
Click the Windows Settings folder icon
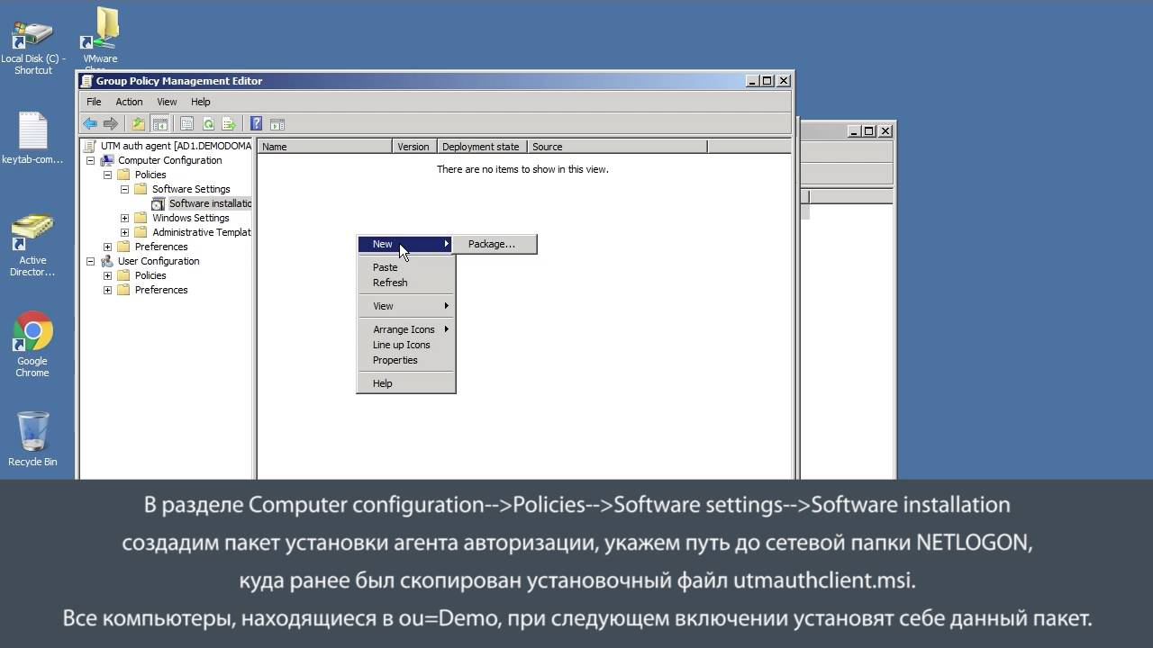tap(141, 218)
